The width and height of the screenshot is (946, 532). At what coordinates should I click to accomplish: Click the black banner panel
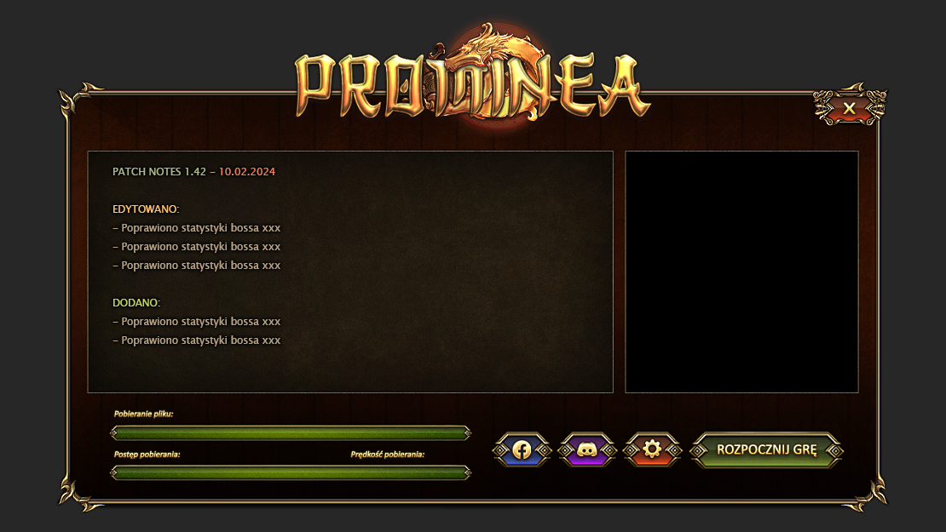tap(741, 272)
